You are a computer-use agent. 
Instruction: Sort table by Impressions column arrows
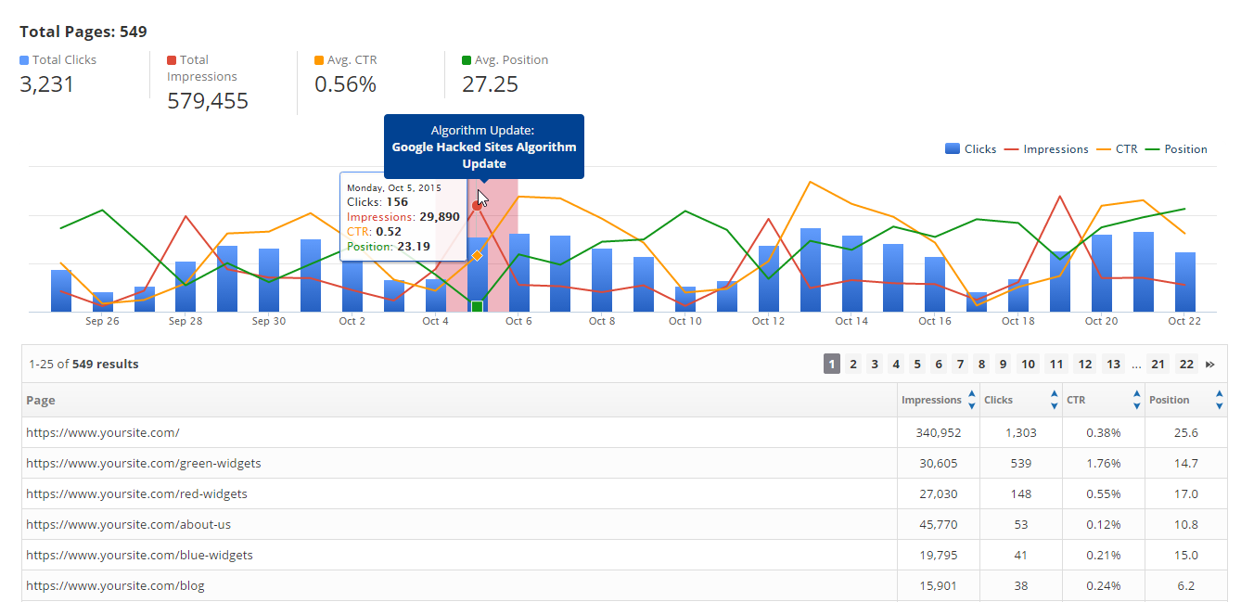click(x=970, y=400)
